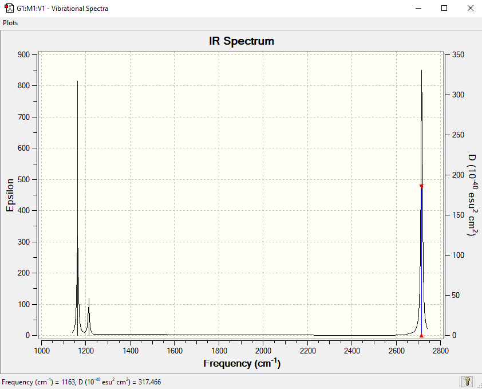
Task: Click the IR Spectrum title
Action: click(x=242, y=41)
